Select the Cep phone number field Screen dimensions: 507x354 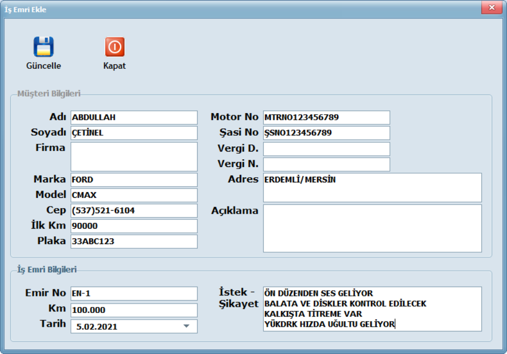click(x=134, y=211)
